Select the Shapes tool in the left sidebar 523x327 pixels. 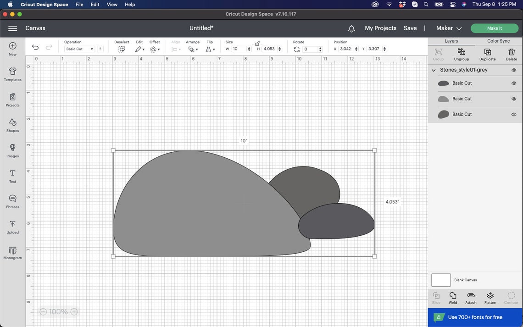12,125
